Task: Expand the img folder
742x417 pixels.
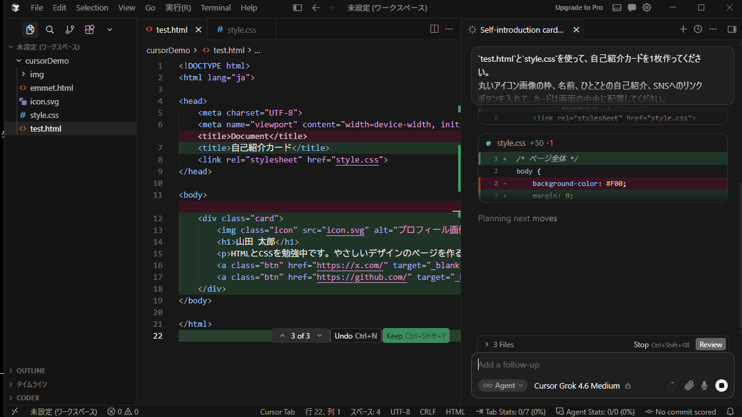Action: [24, 75]
